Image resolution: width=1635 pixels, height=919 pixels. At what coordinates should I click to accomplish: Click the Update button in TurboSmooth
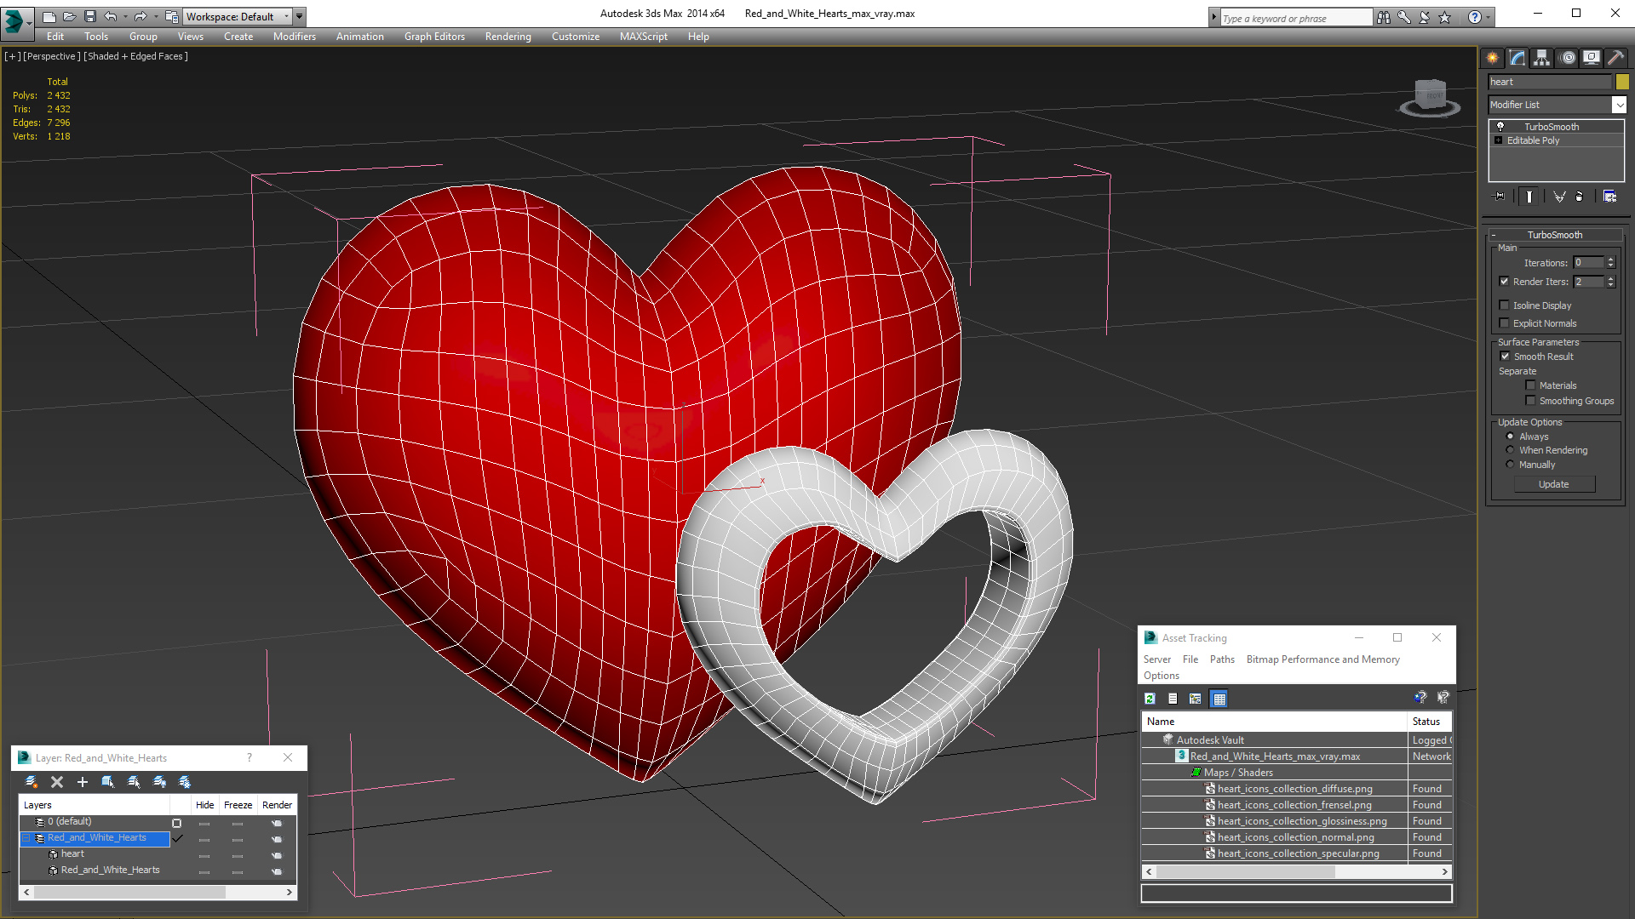coord(1554,483)
